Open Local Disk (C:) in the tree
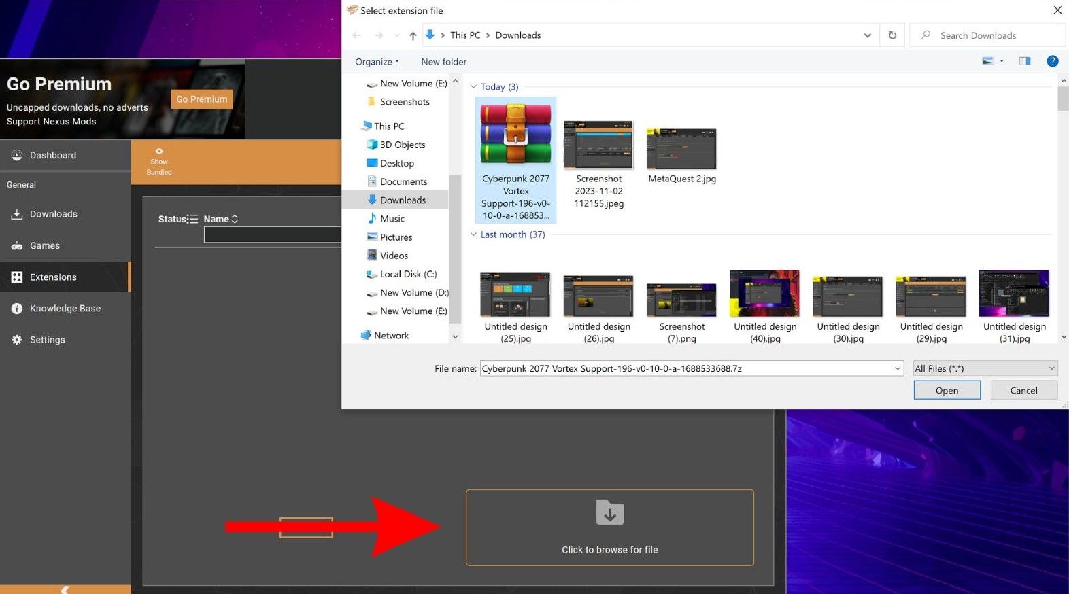Screen dimensions: 1069x594 [402, 274]
